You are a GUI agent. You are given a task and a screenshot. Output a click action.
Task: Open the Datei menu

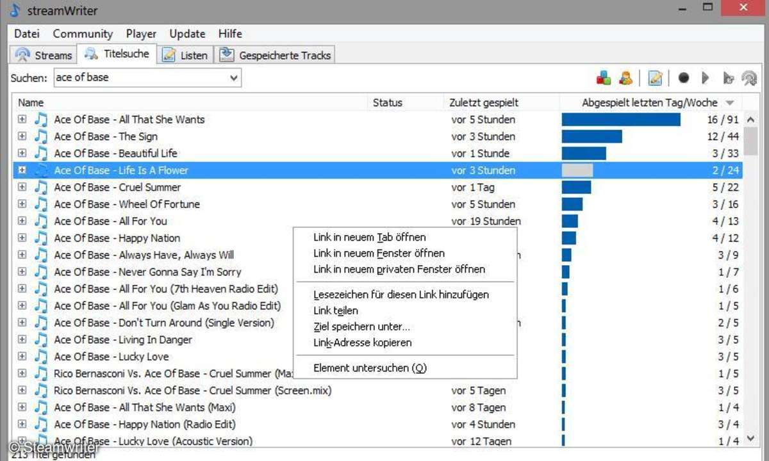click(x=27, y=34)
